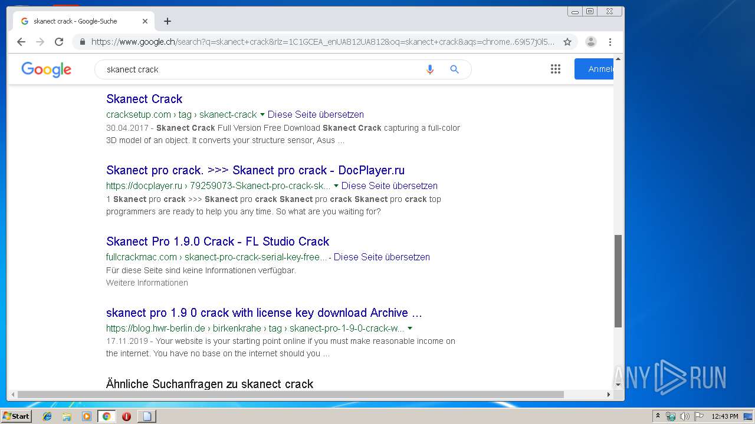Click the scroll-down arrow of the page
Viewport: 755px width, 424px height.
pos(618,385)
